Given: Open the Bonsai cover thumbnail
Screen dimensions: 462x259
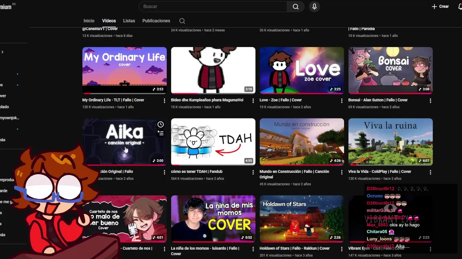Looking at the screenshot, I should pos(391,71).
